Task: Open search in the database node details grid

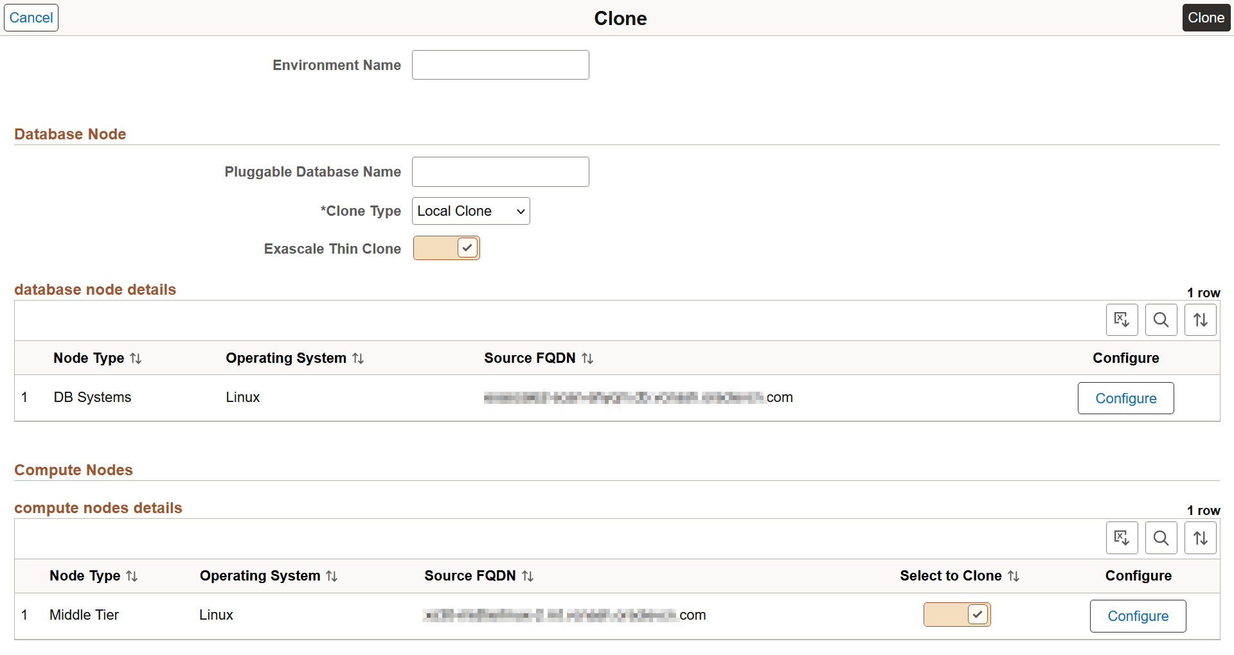Action: pos(1161,319)
